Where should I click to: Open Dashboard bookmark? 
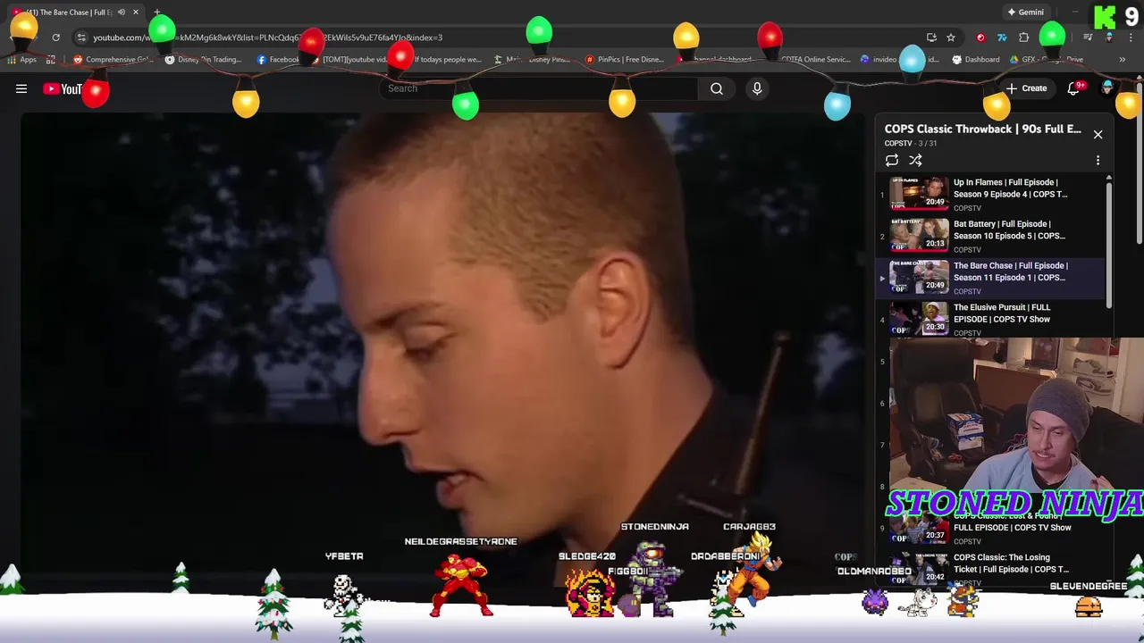[x=976, y=60]
